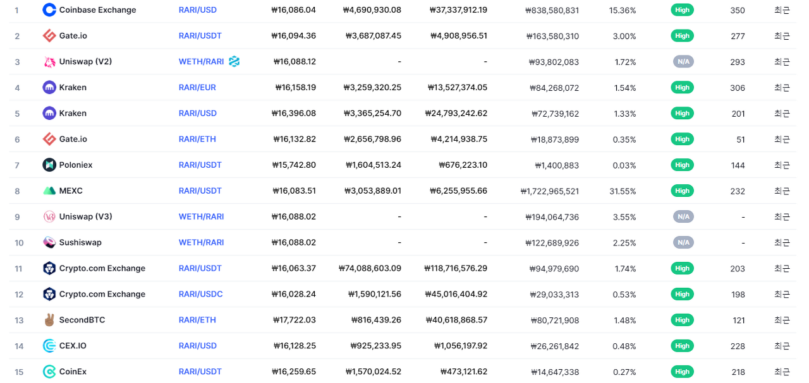Click the value ₩118,716,576.29
This screenshot has width=809, height=383.
coord(456,269)
